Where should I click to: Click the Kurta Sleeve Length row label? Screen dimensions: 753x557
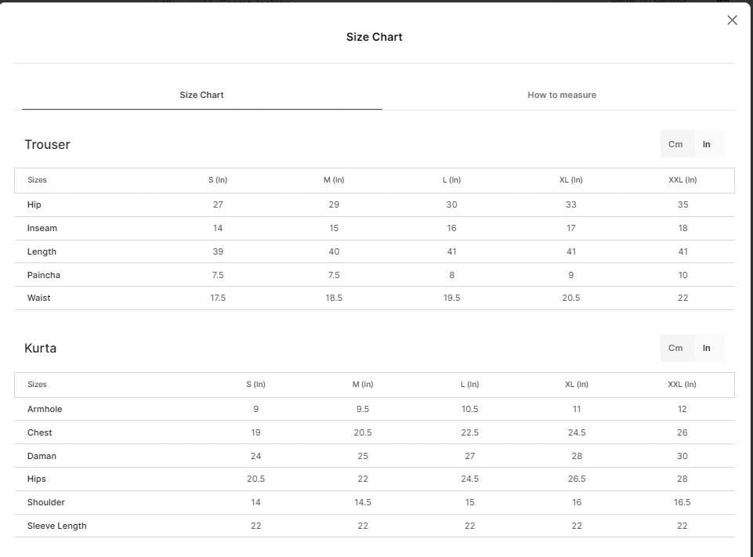click(x=56, y=526)
